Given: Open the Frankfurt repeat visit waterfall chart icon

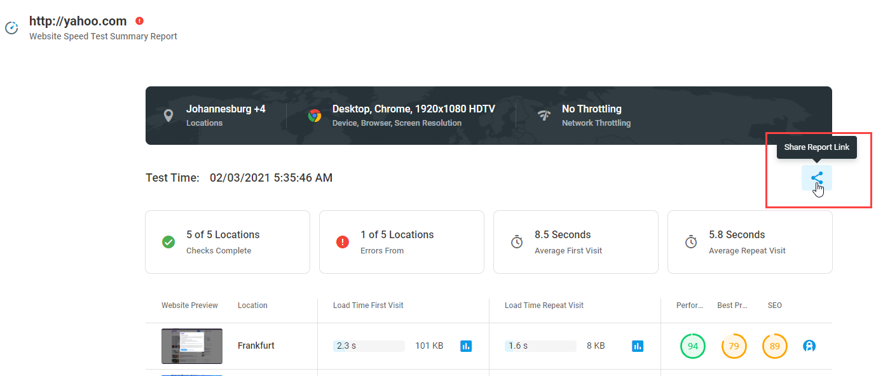Looking at the screenshot, I should (638, 346).
